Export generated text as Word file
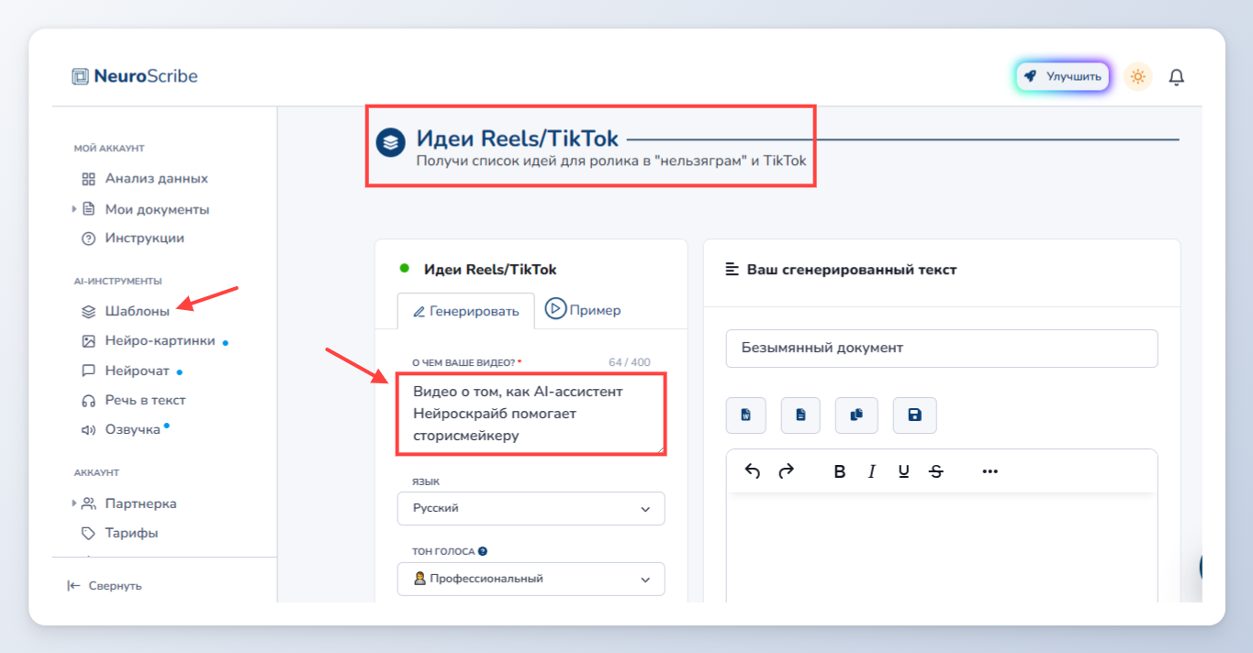 pyautogui.click(x=746, y=415)
